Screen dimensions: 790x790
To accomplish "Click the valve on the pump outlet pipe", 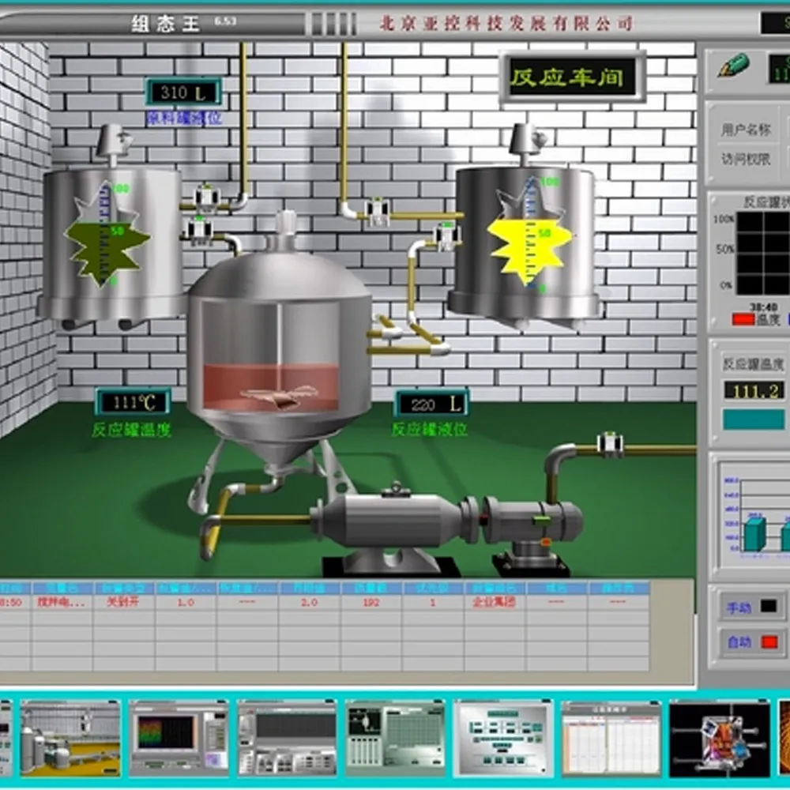I will point(610,445).
